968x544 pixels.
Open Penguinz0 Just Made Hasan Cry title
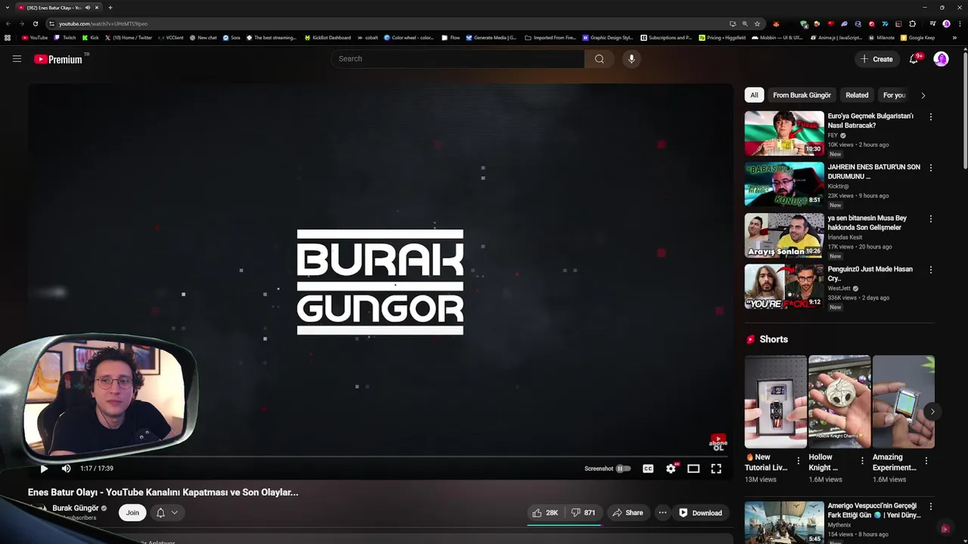(870, 274)
